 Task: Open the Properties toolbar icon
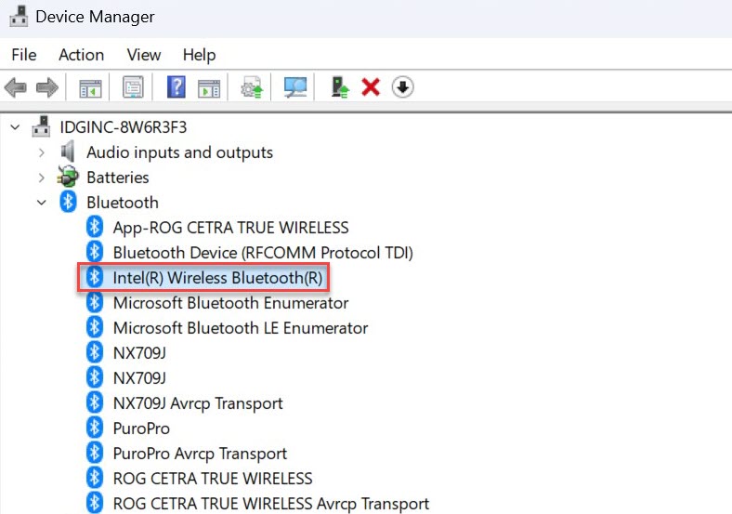[133, 87]
